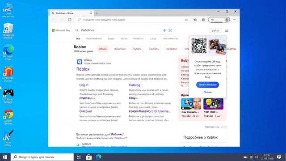
Task: Play the TOP 1000 video thumbnail
Action: (x=214, y=104)
